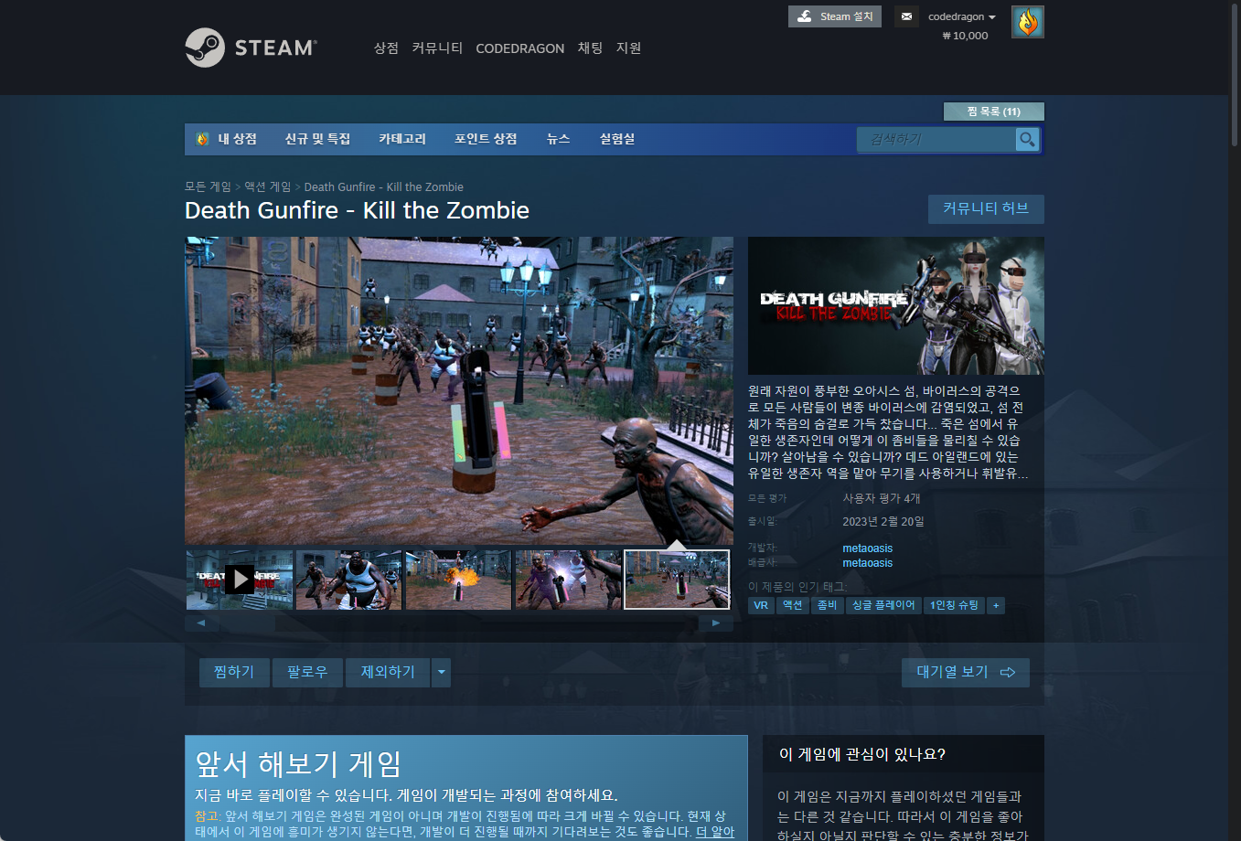Select the 1인칭 슈팅 tag
Viewport: 1241px width, 841px height.
tap(954, 605)
